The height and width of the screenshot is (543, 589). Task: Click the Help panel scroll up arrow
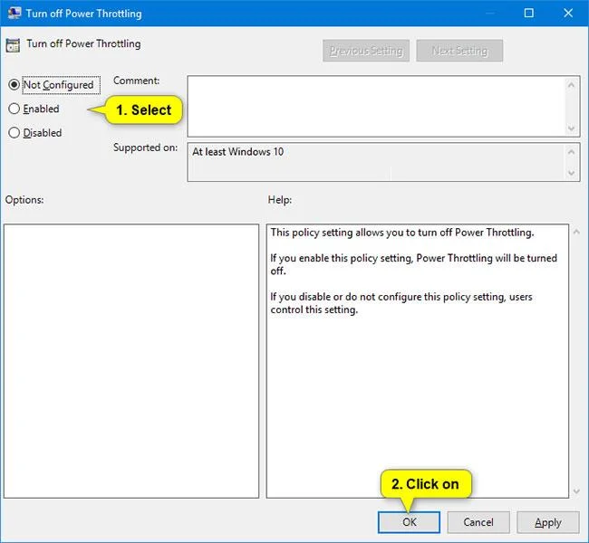(576, 232)
